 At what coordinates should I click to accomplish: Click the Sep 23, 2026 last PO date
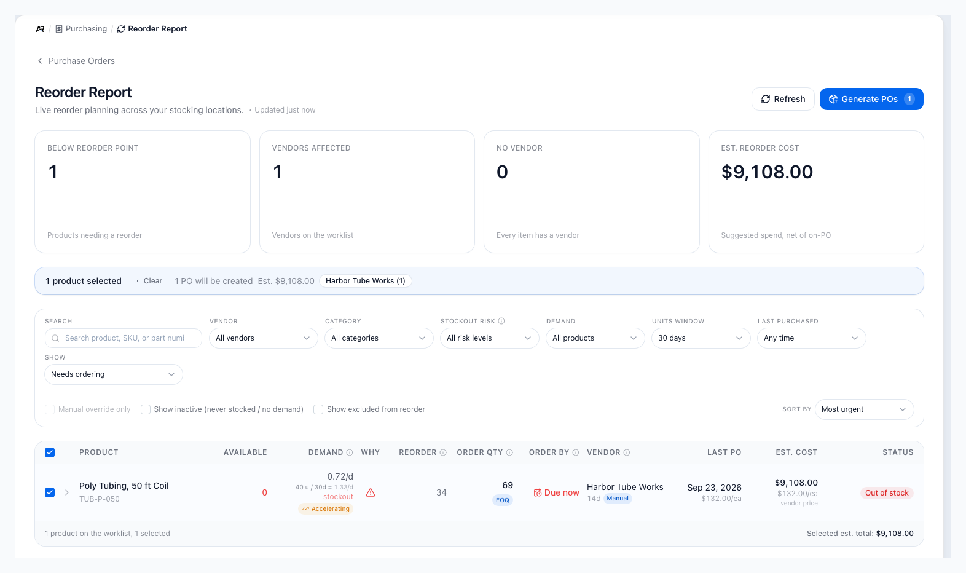point(714,488)
